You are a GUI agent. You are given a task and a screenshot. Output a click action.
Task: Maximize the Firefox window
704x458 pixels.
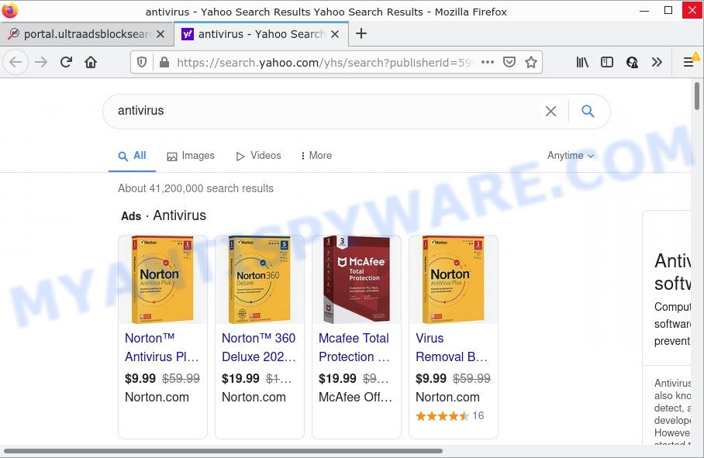click(x=668, y=10)
